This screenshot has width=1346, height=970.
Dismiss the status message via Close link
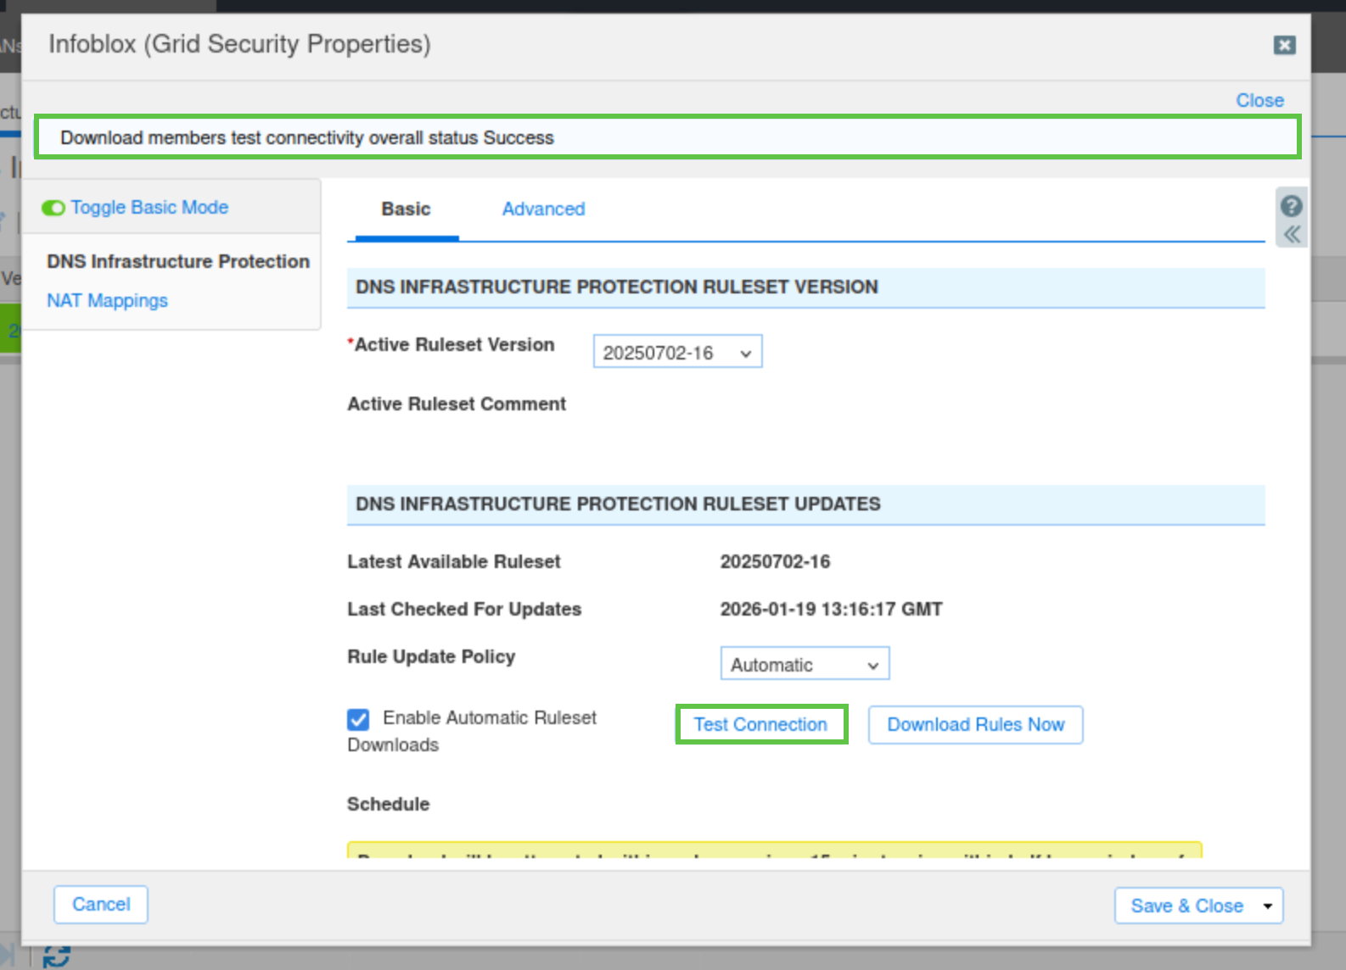(x=1259, y=100)
